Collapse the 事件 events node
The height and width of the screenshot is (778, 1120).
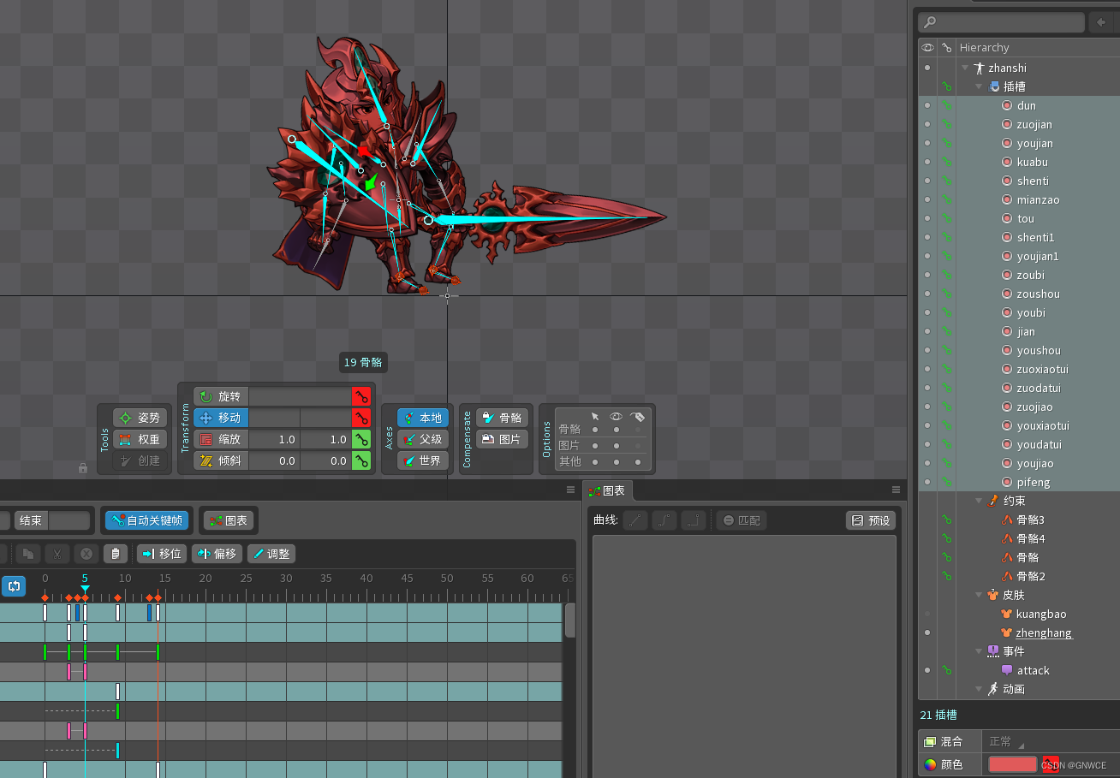pyautogui.click(x=979, y=651)
